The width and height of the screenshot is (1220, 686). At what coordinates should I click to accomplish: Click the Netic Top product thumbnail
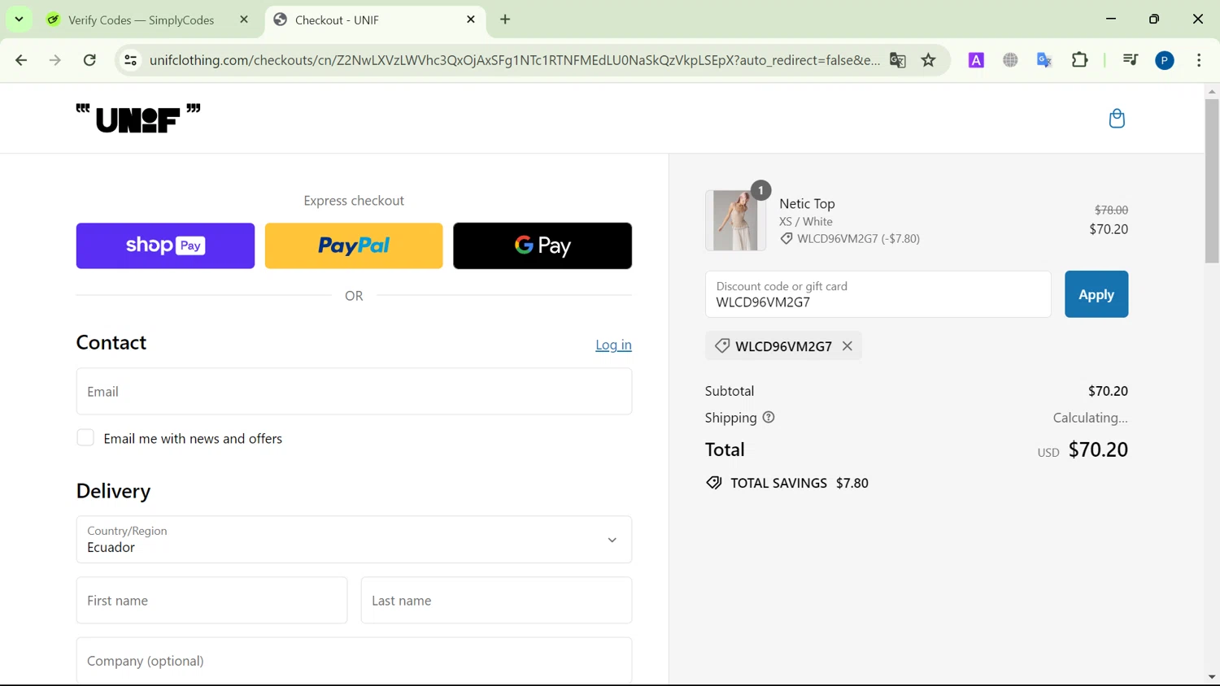[x=735, y=220]
